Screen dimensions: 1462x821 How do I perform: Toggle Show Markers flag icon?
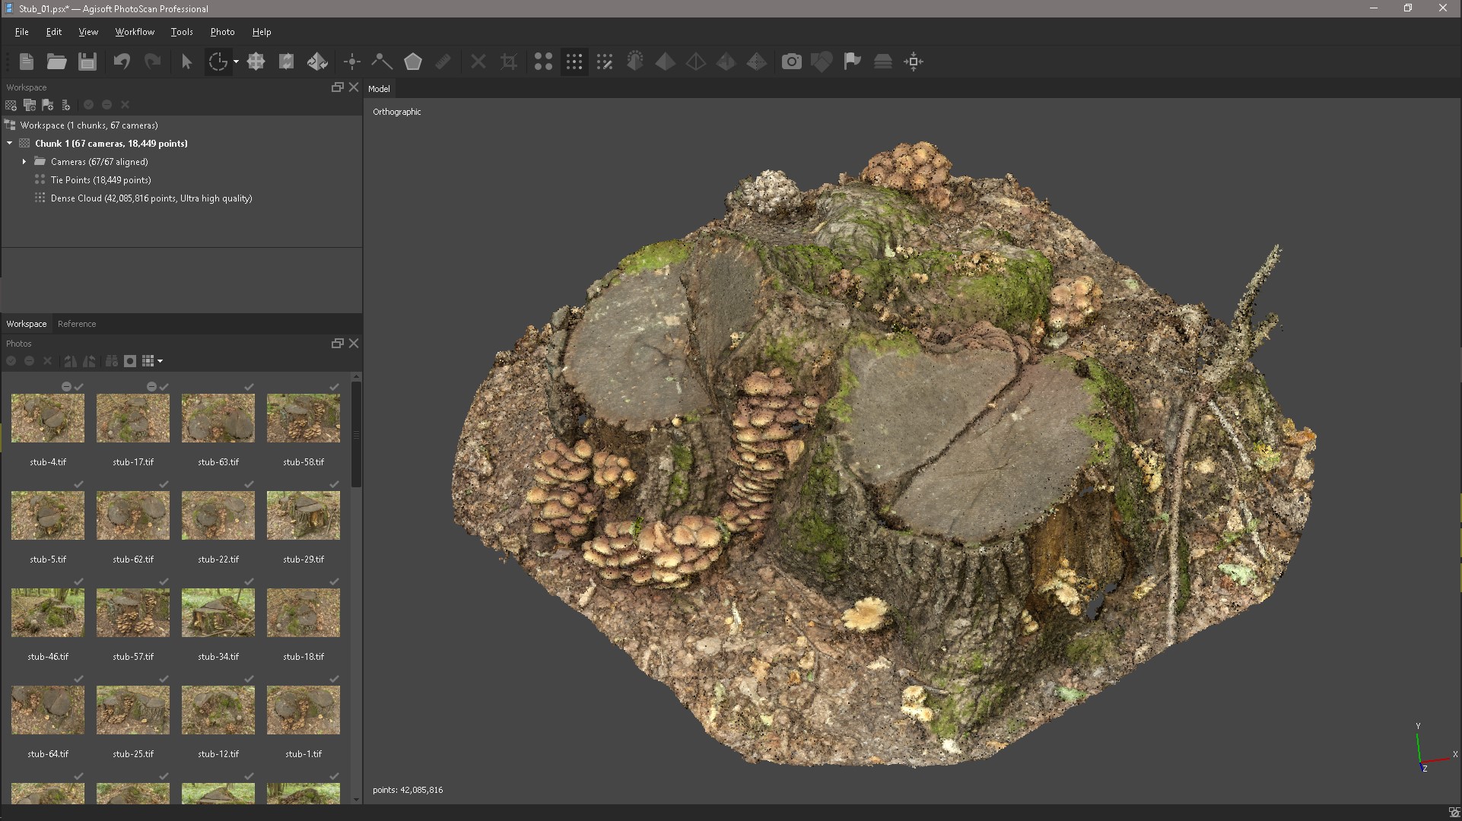852,62
